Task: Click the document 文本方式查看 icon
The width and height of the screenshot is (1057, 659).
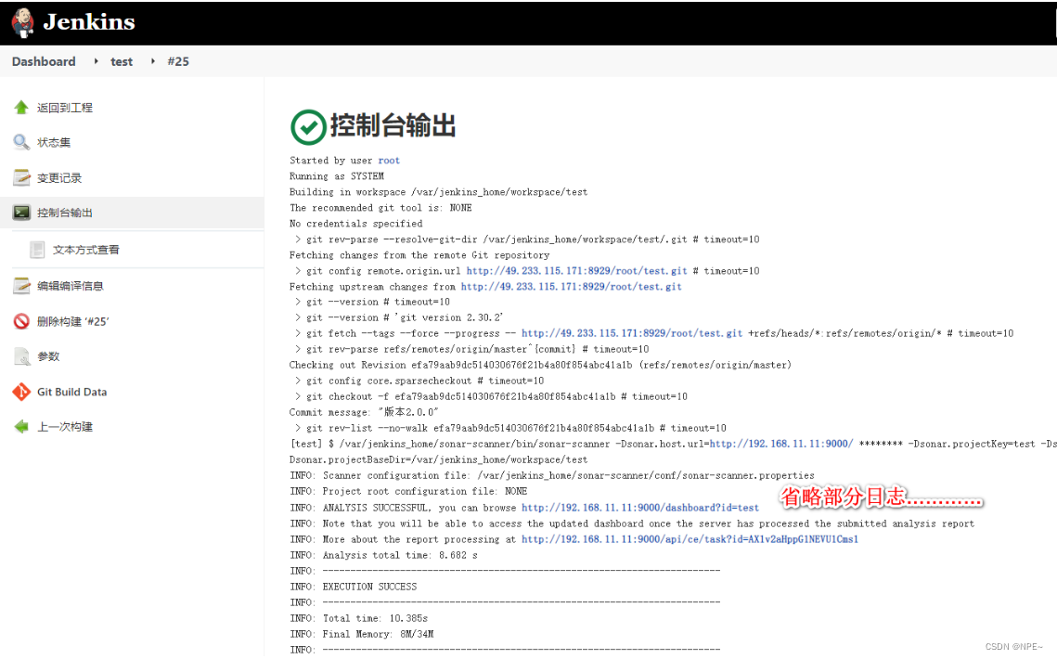Action: pos(38,250)
